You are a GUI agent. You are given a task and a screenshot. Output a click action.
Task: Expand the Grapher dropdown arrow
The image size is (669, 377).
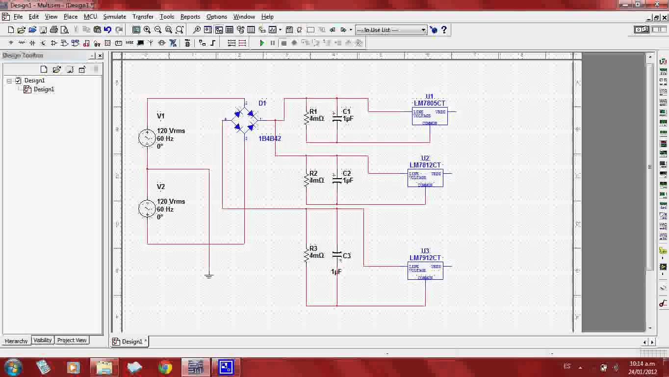280,30
